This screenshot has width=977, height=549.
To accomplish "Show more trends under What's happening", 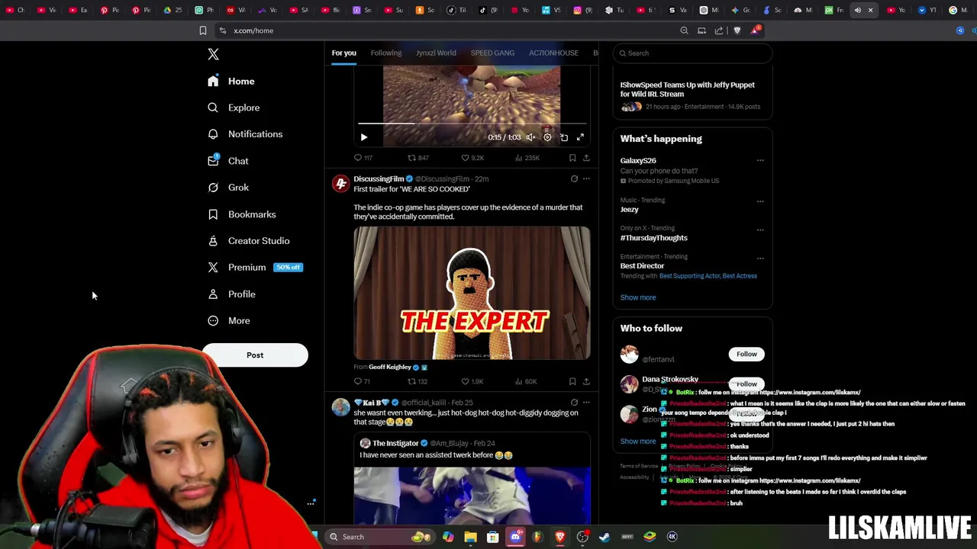I will [x=638, y=297].
